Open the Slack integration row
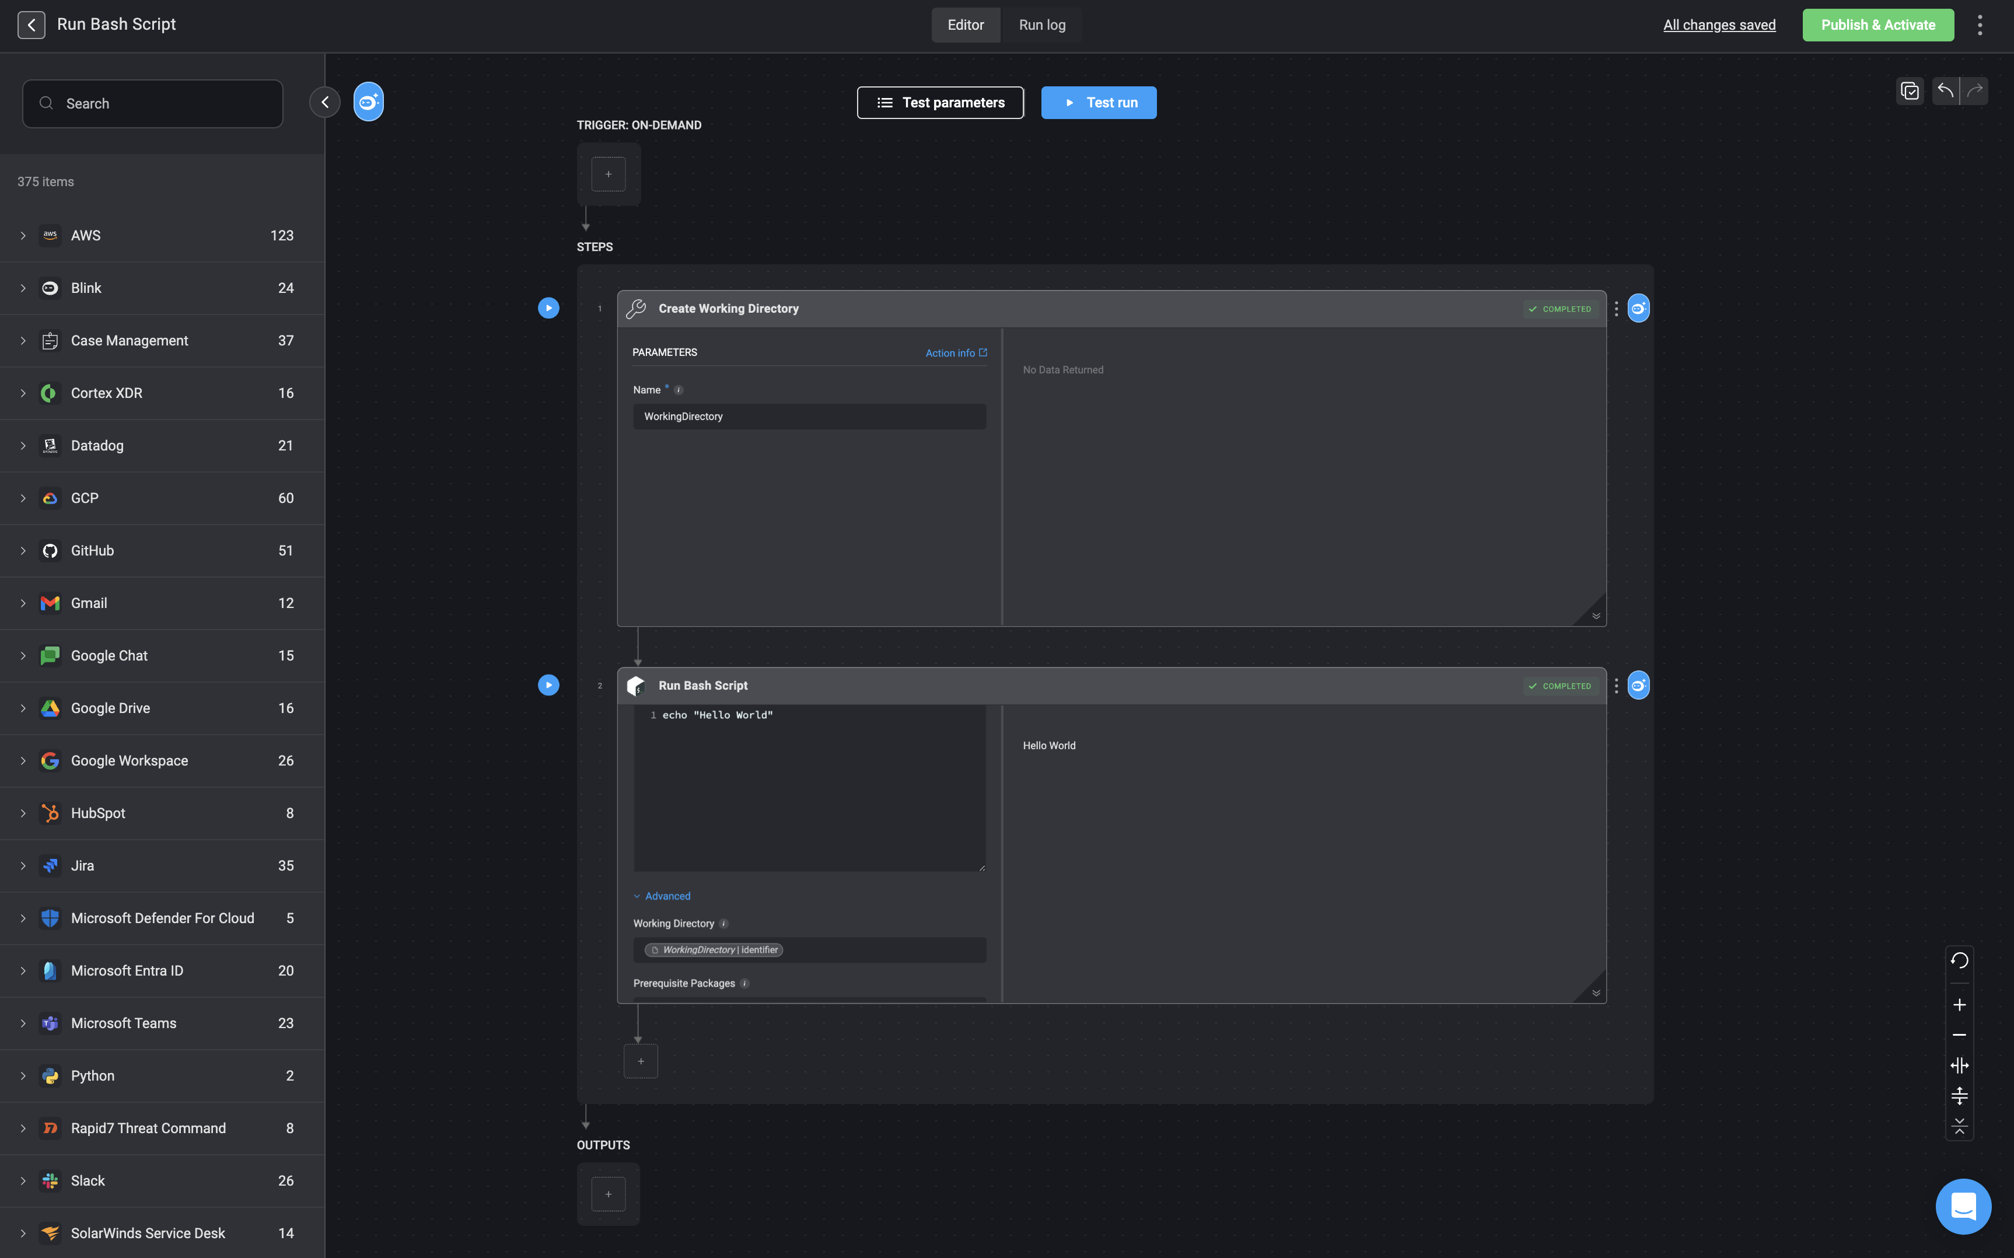2014x1258 pixels. [162, 1180]
